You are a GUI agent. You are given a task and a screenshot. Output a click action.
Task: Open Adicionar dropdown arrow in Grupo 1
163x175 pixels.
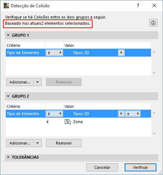[38, 82]
